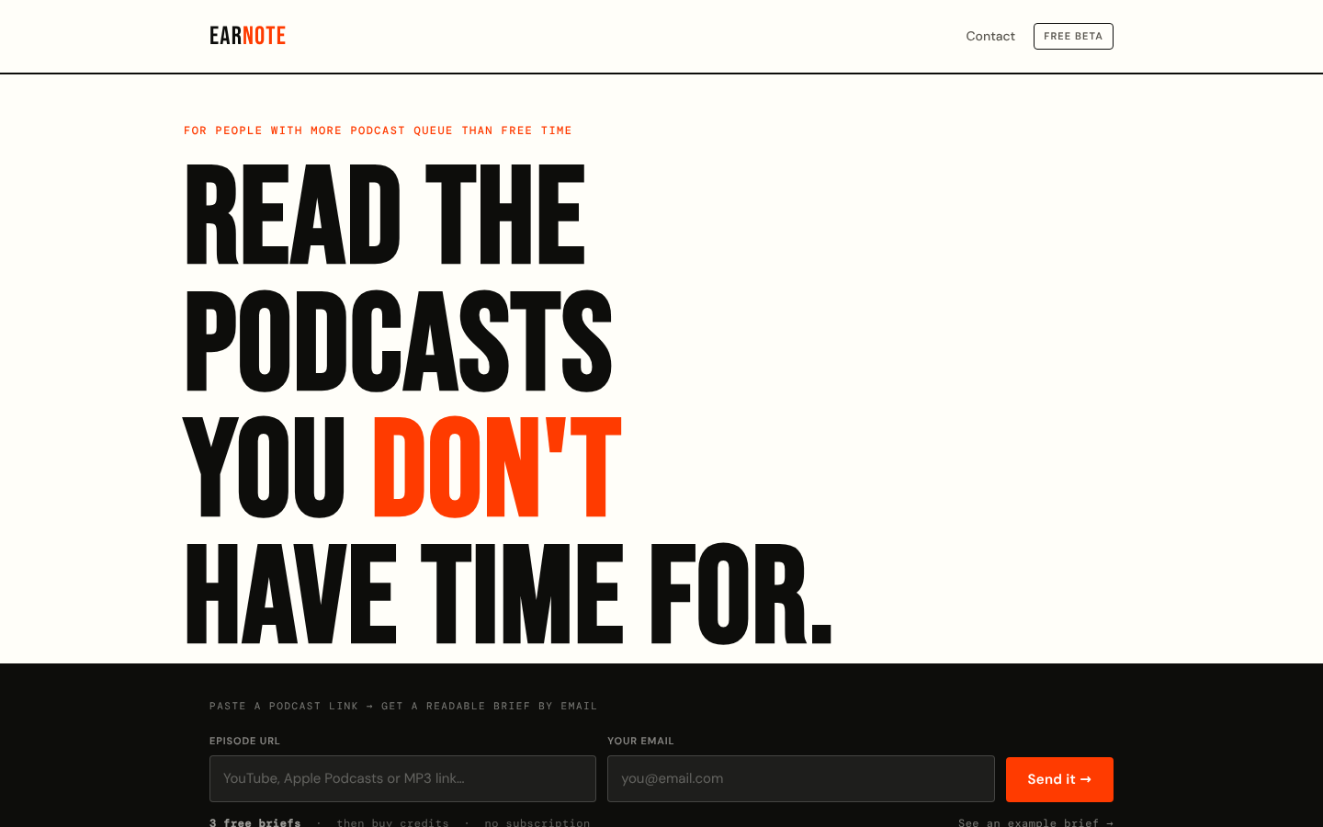Open the See an example brief link
This screenshot has height=827, width=1323.
pos(1035,822)
